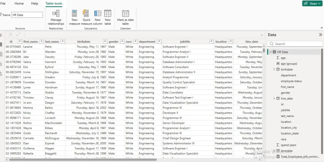
Task: Collapse the Data pane with double chevron
Action: coord(320,35)
